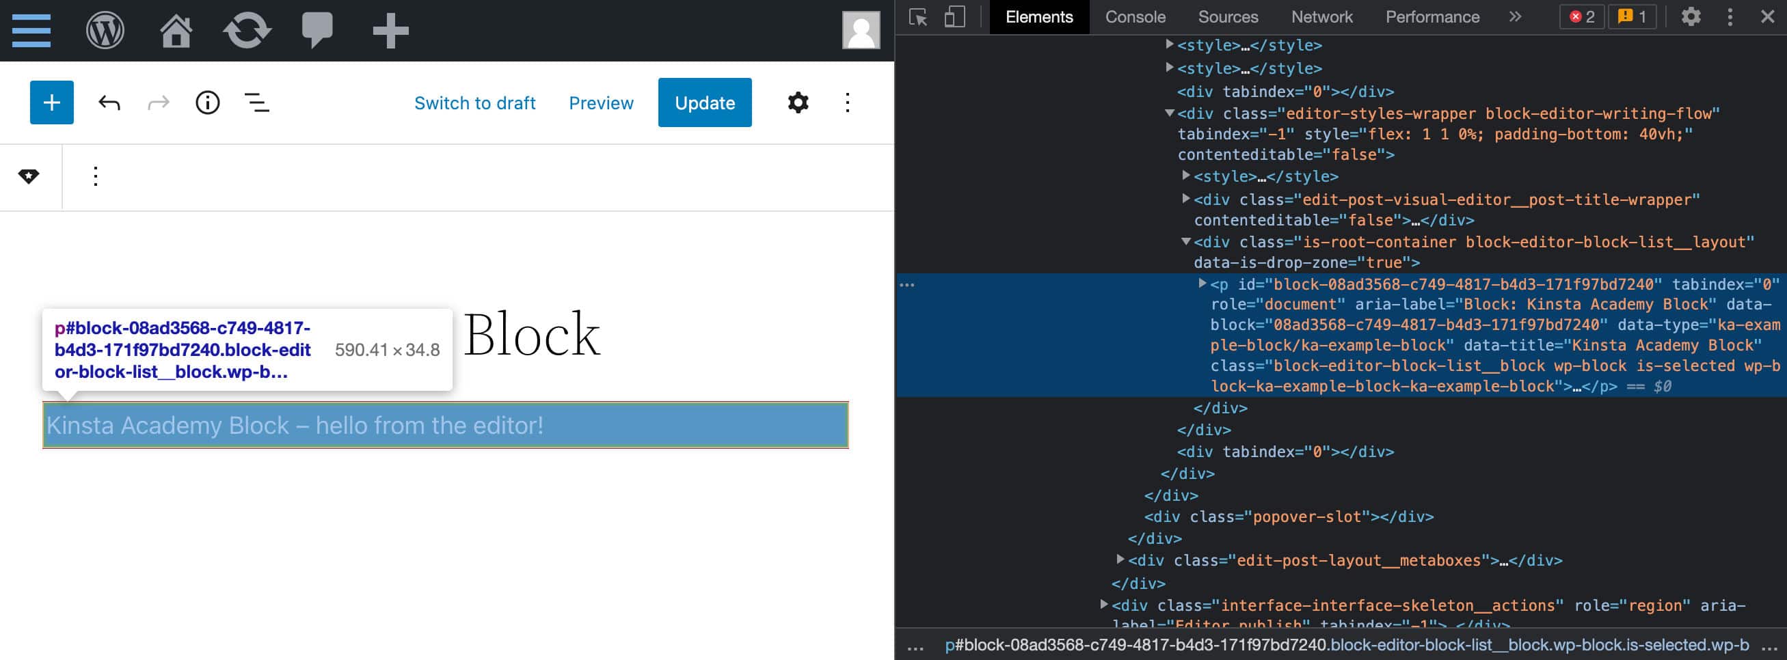Click the updates refresh icon

(x=247, y=31)
